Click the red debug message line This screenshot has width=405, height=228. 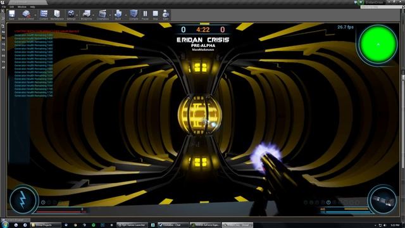(x=47, y=31)
